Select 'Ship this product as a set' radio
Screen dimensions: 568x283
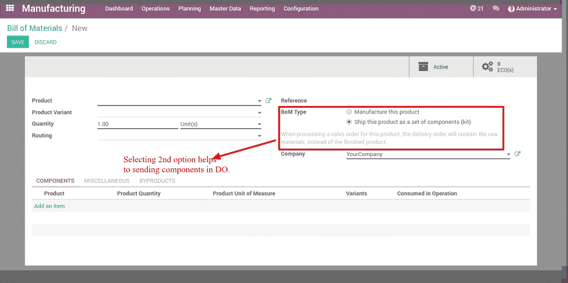coord(349,122)
